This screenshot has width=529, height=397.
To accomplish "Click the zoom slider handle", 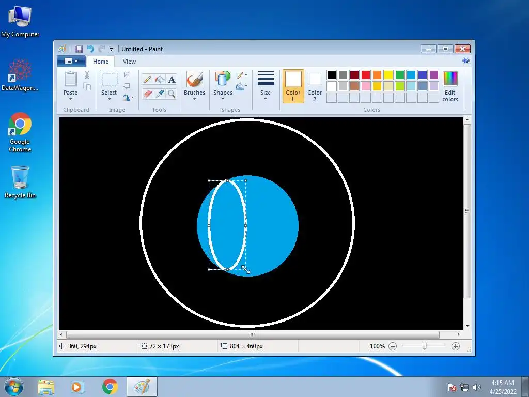I will [424, 346].
